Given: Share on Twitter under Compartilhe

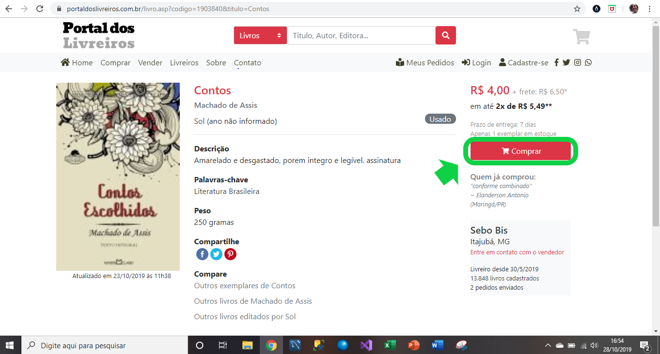Looking at the screenshot, I should [x=216, y=254].
